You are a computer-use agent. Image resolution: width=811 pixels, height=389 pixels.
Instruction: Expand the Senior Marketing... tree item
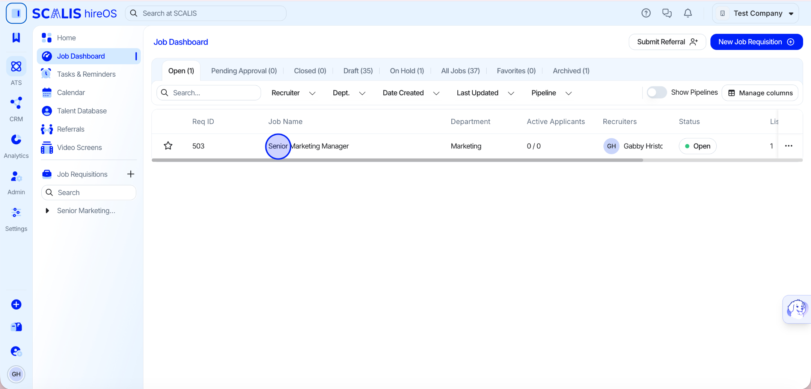click(47, 210)
